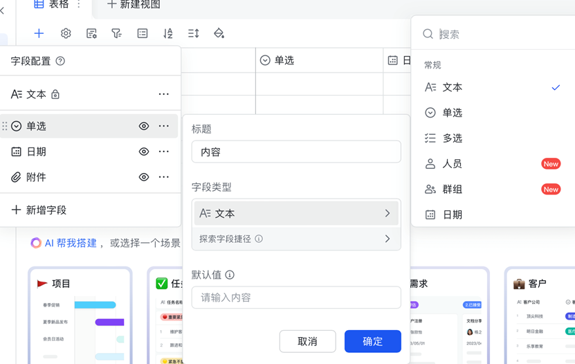Screen dimensions: 575x364
Task: Expand 探索字段捷径 row chevron
Action: point(387,239)
